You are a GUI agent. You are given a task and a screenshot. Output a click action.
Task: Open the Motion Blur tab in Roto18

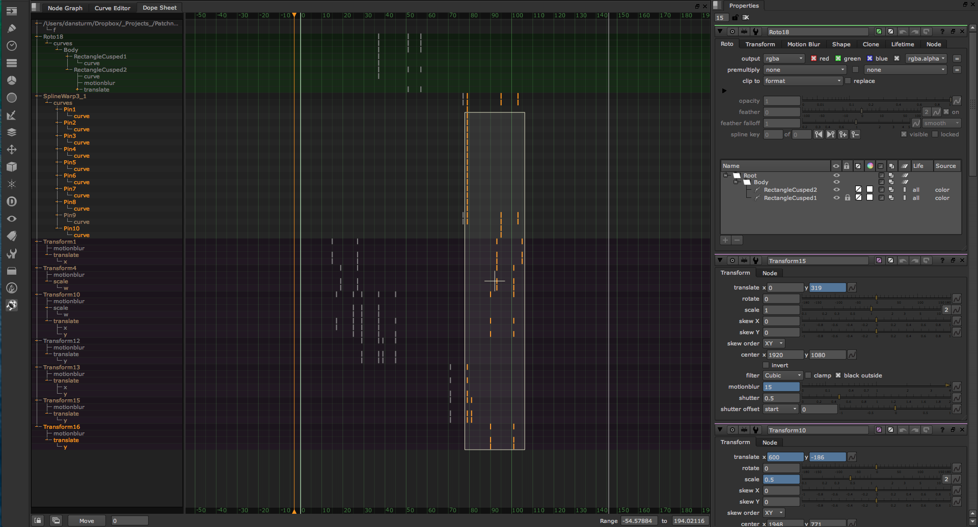(x=804, y=44)
